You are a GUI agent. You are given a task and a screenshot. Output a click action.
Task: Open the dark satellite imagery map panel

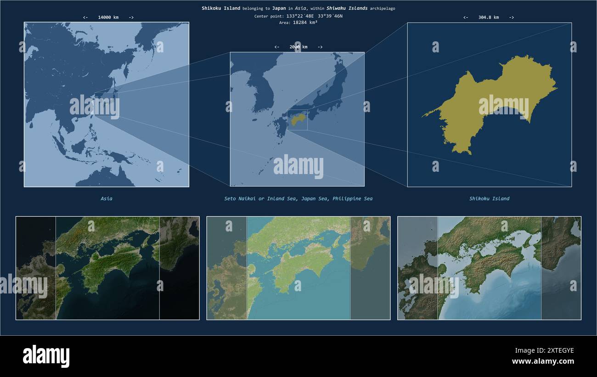pos(107,268)
